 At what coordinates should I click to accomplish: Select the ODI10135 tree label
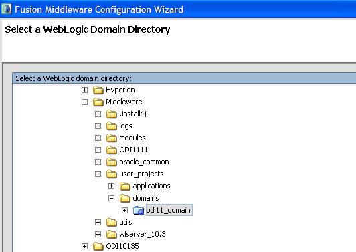tap(122, 246)
